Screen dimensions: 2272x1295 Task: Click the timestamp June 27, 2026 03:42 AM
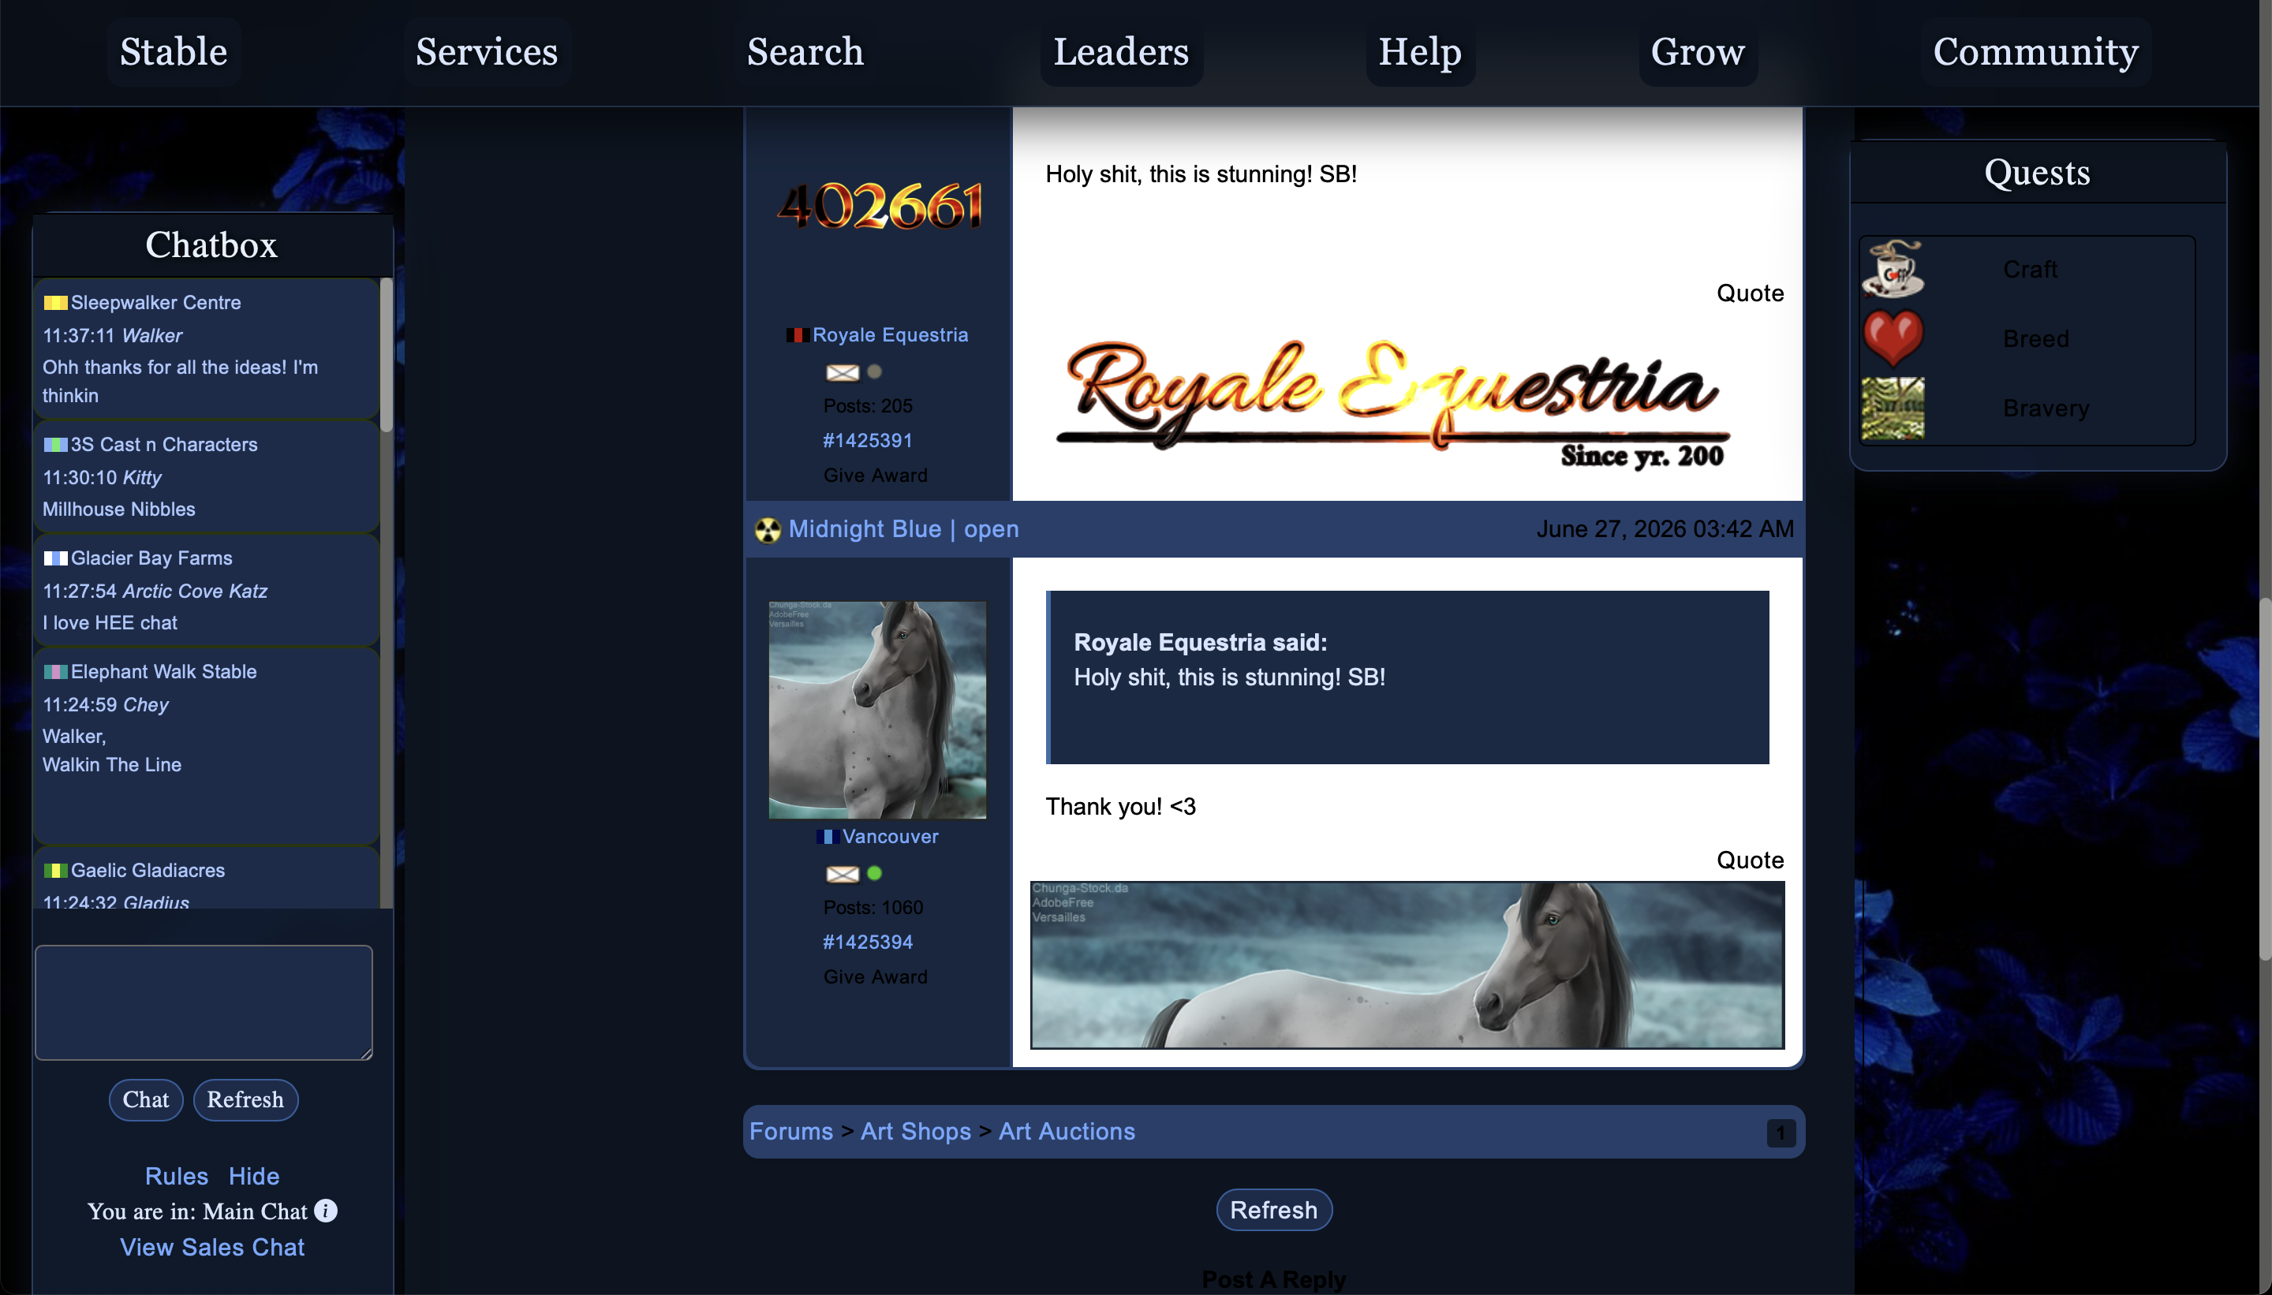[1665, 529]
